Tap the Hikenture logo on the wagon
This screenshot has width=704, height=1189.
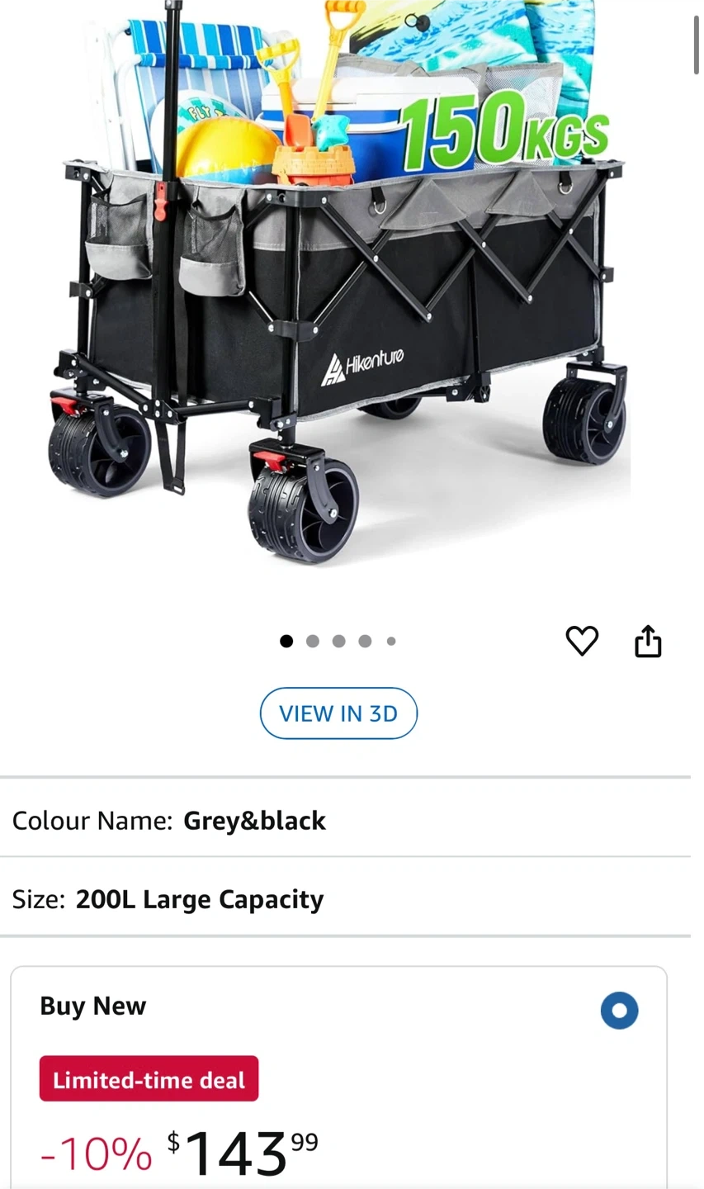tap(362, 366)
